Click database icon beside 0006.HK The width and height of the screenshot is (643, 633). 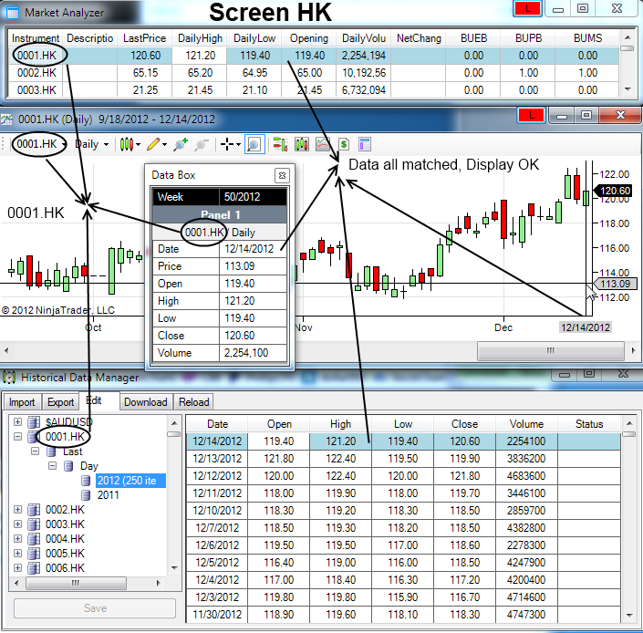pyautogui.click(x=34, y=568)
